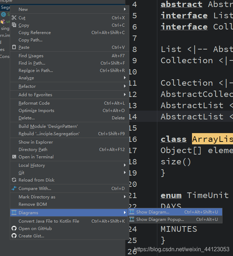Click the Copy icon in the menu

(14, 25)
